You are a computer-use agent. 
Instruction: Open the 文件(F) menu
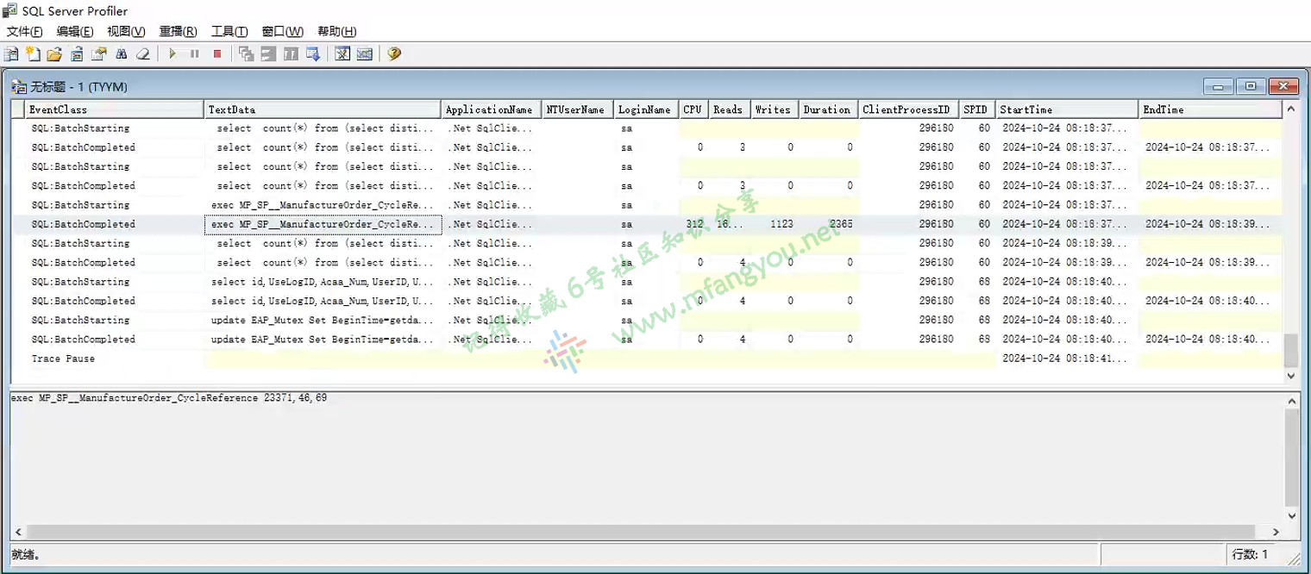[24, 31]
